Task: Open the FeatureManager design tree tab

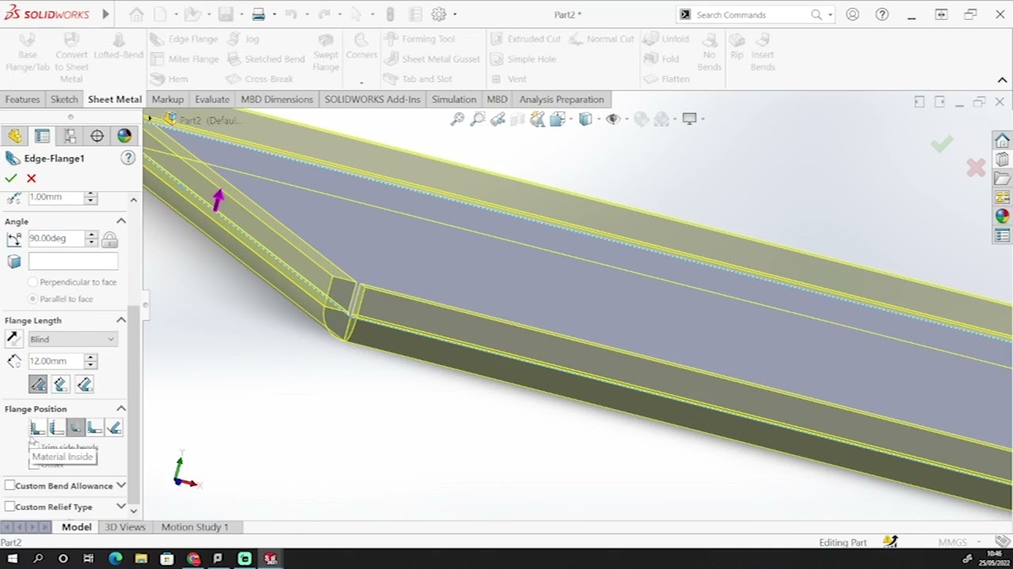Action: click(x=15, y=136)
